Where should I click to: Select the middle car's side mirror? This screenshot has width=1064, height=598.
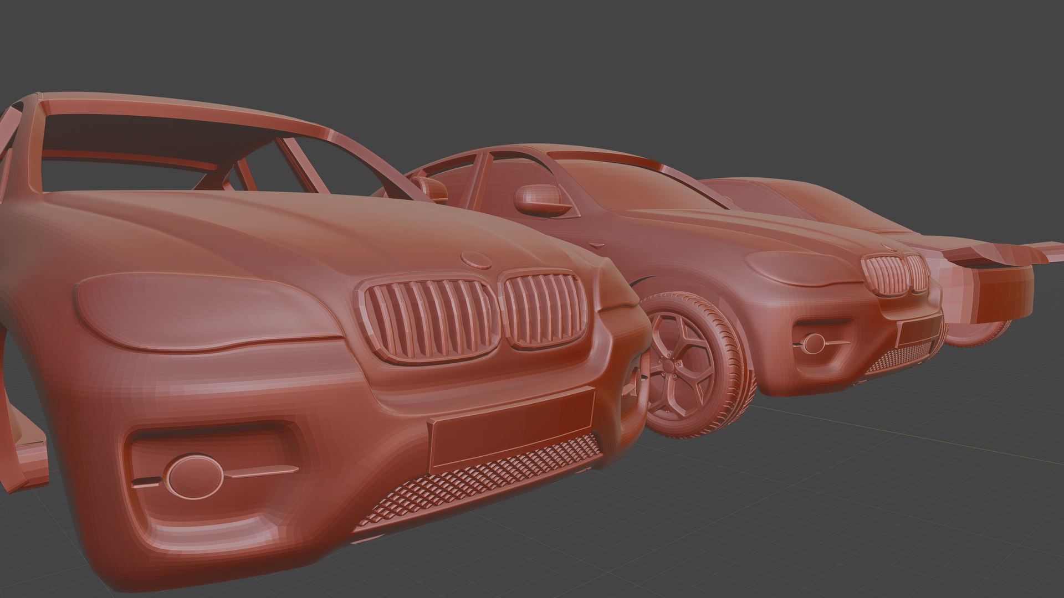click(543, 200)
